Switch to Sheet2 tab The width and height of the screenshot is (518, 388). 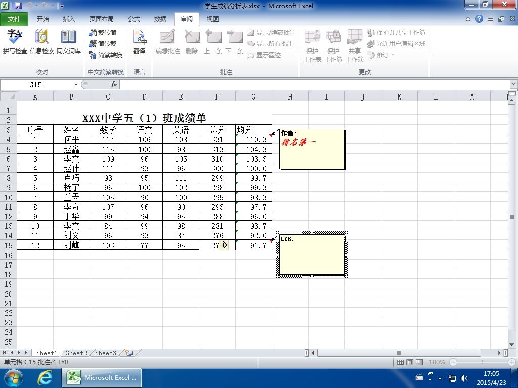pyautogui.click(x=76, y=353)
